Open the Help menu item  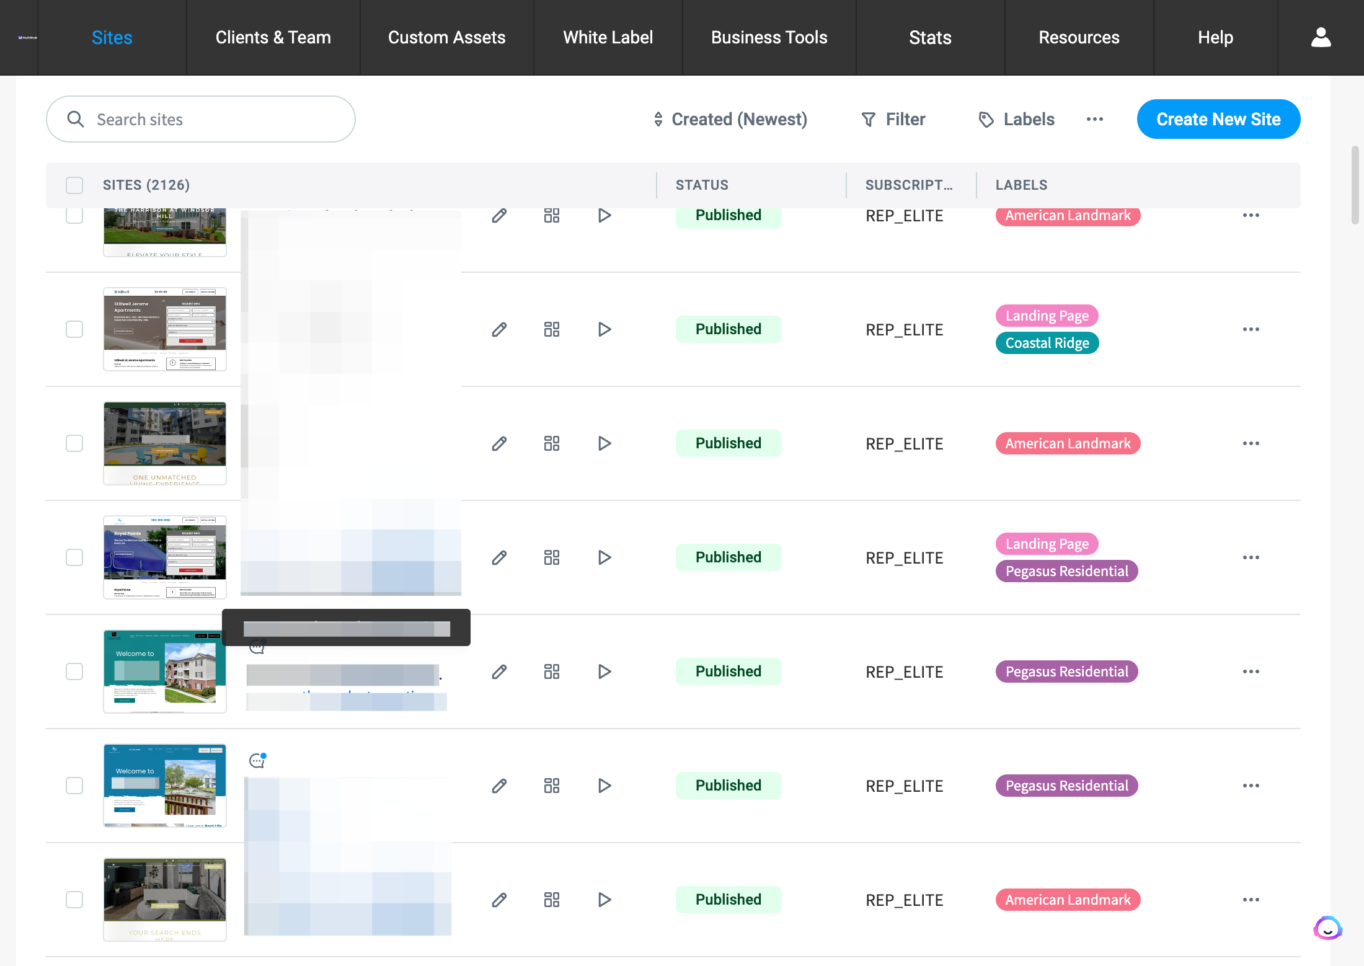(1216, 37)
